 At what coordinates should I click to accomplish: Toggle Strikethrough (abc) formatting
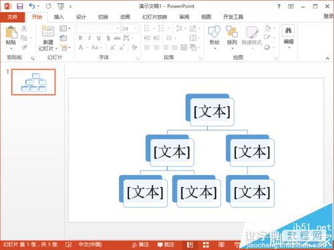[117, 38]
